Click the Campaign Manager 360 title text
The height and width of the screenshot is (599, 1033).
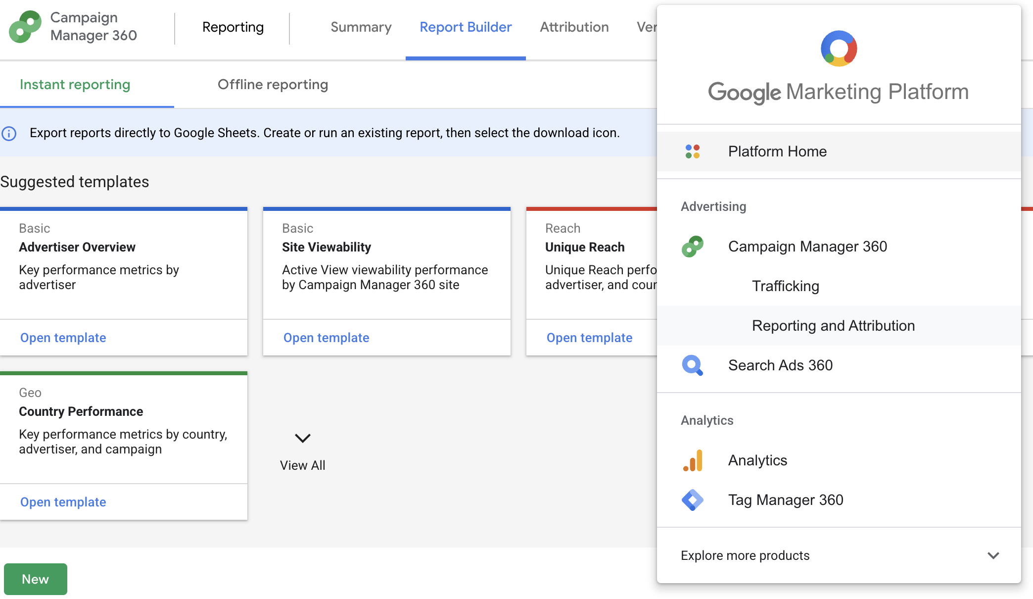pos(94,27)
